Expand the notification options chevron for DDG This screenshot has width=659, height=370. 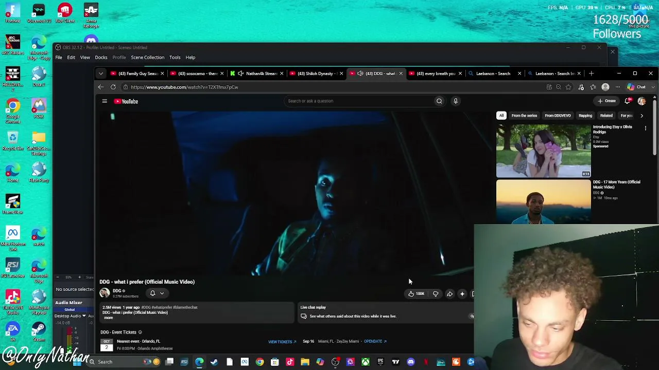(x=162, y=293)
